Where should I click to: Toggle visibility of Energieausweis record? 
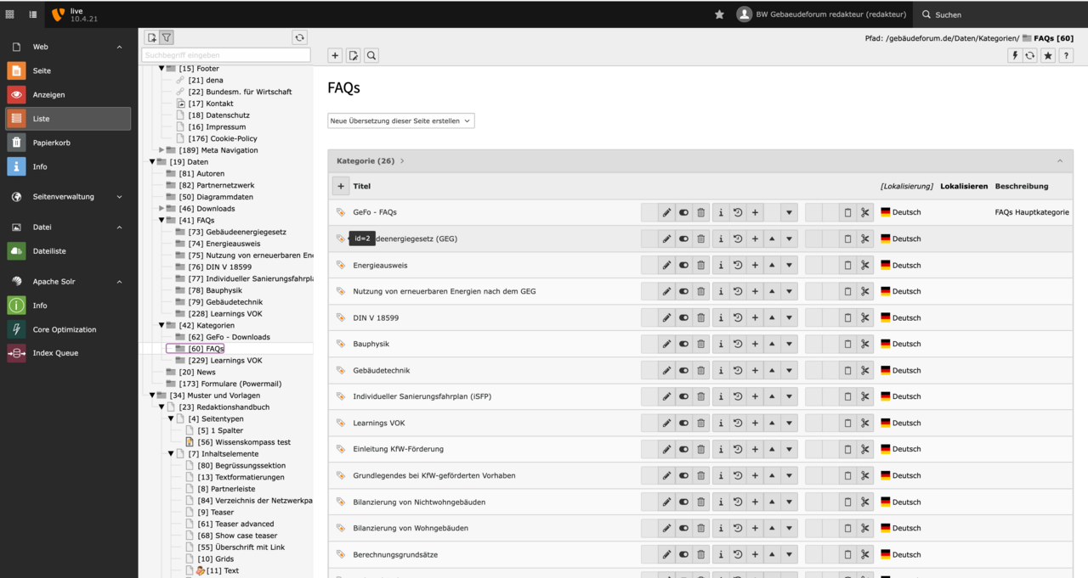click(683, 265)
